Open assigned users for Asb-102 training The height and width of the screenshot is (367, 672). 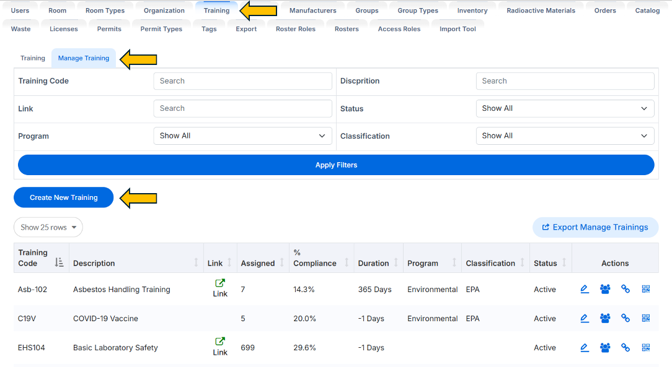coord(605,290)
